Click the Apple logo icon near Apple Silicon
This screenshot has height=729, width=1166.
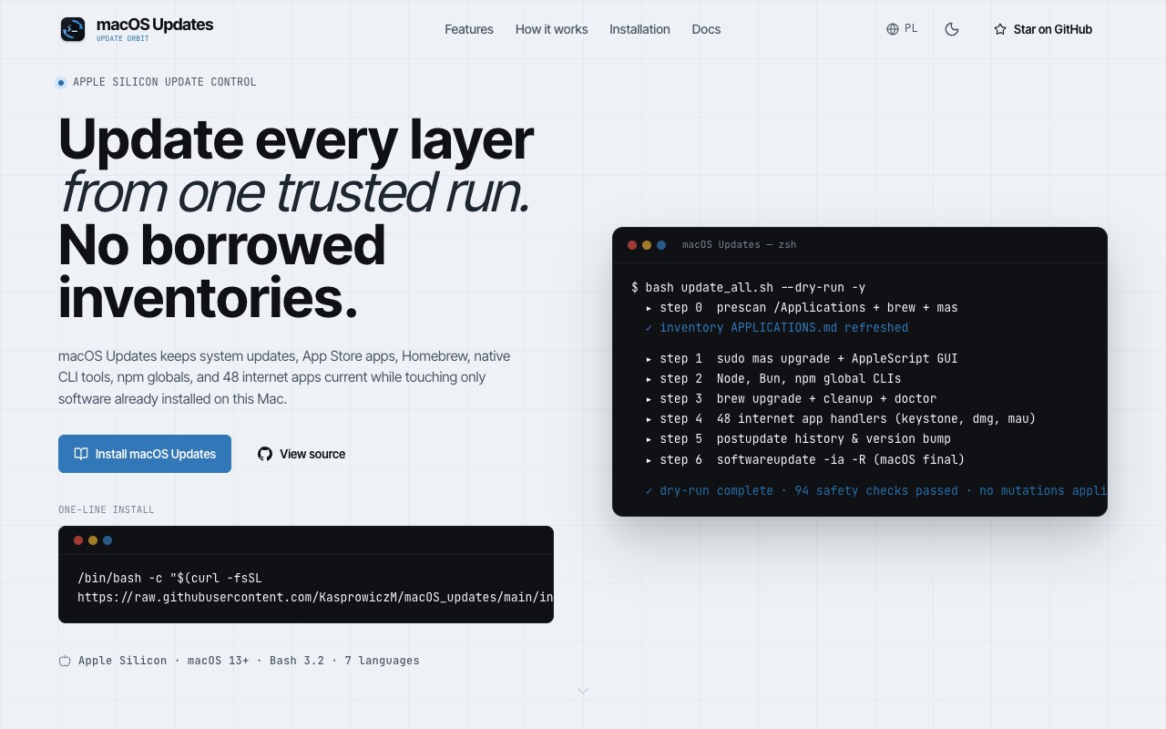(65, 661)
